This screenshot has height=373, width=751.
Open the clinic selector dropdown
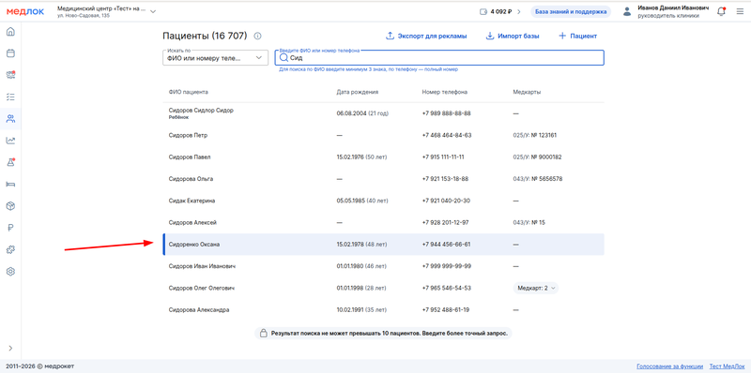coord(107,11)
